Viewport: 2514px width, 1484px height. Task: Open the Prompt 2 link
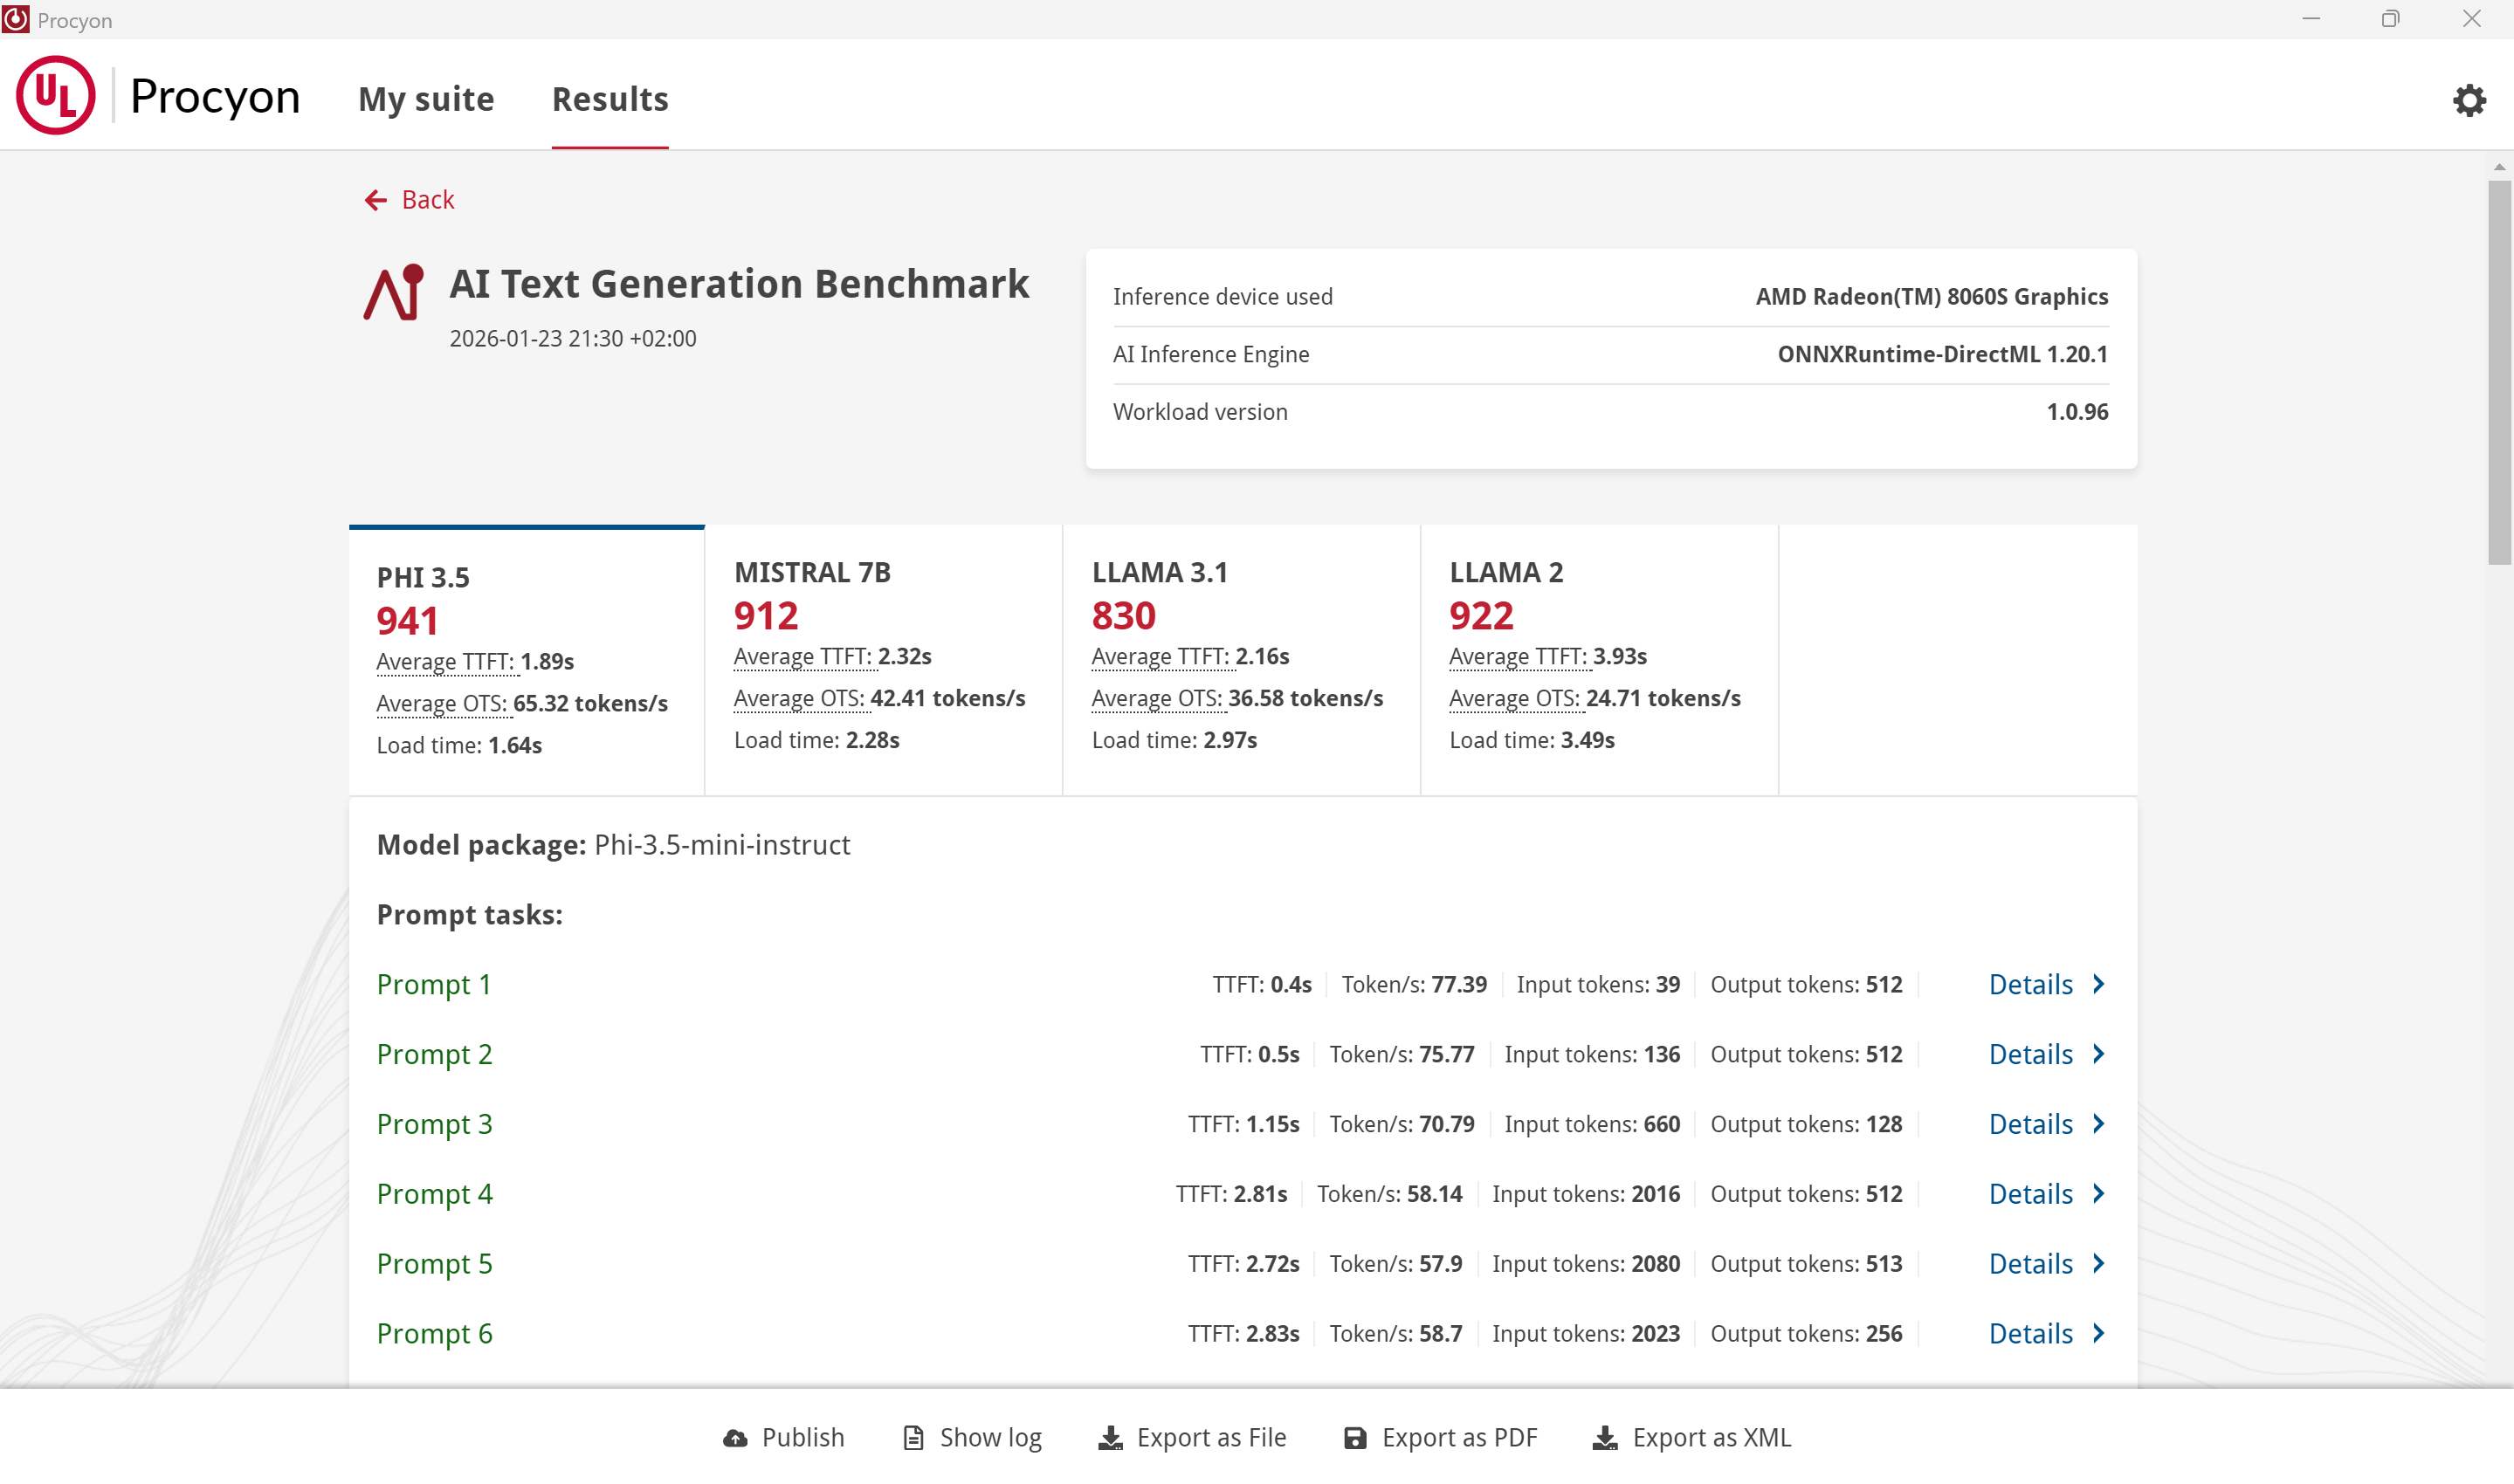click(434, 1054)
